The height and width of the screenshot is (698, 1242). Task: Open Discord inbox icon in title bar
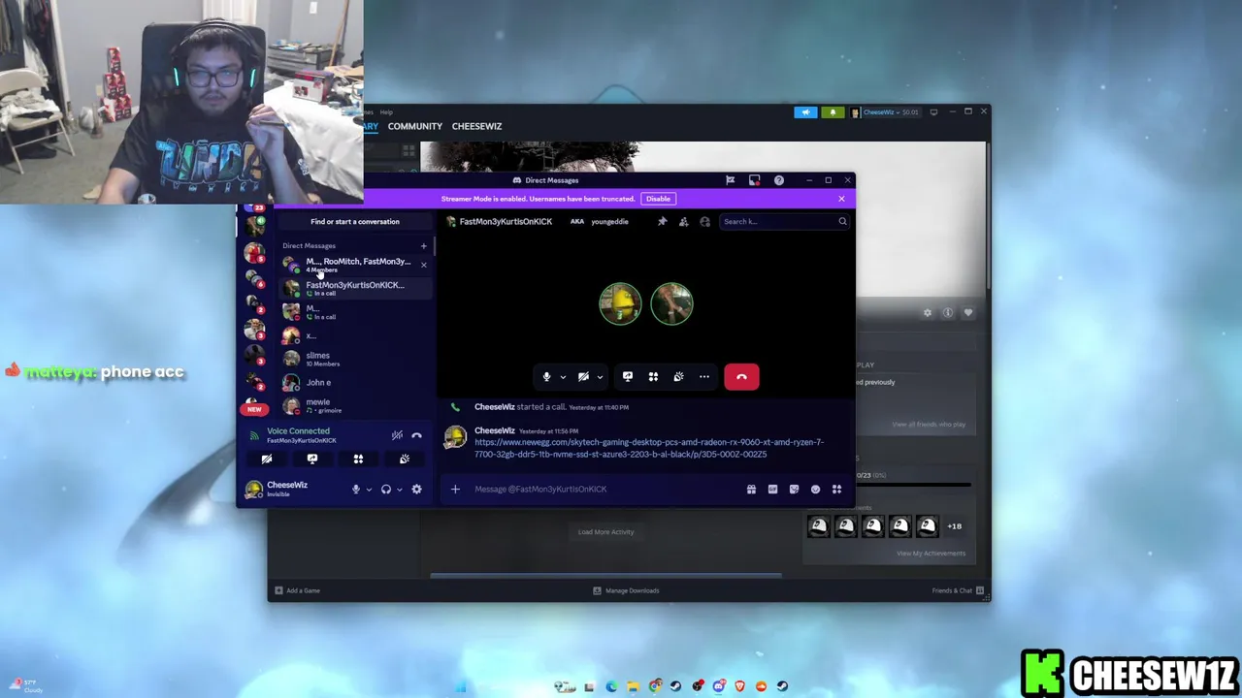[754, 180]
